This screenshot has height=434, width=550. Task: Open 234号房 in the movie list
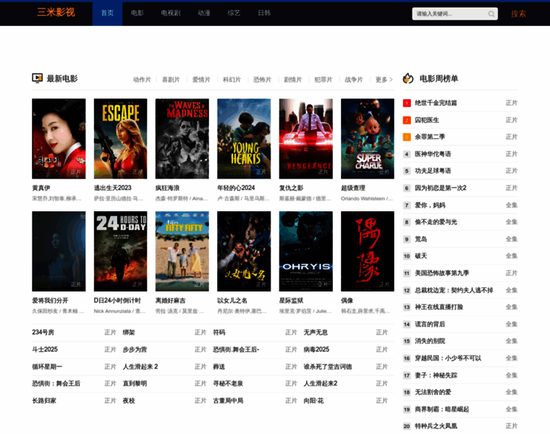pyautogui.click(x=43, y=332)
